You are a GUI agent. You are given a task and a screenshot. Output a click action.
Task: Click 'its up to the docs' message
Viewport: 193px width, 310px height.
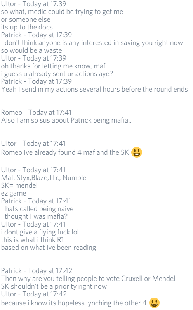[x=27, y=27]
